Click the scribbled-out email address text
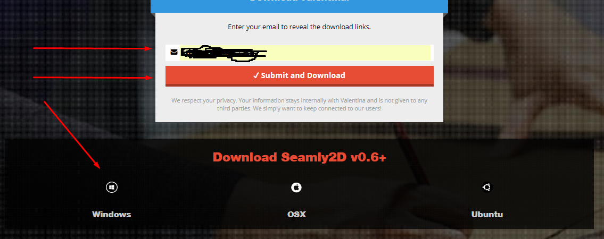The image size is (604, 239). pos(224,54)
